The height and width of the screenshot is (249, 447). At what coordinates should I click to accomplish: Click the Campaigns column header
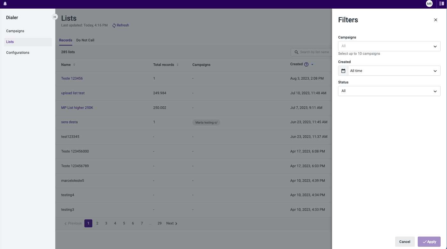[201, 65]
